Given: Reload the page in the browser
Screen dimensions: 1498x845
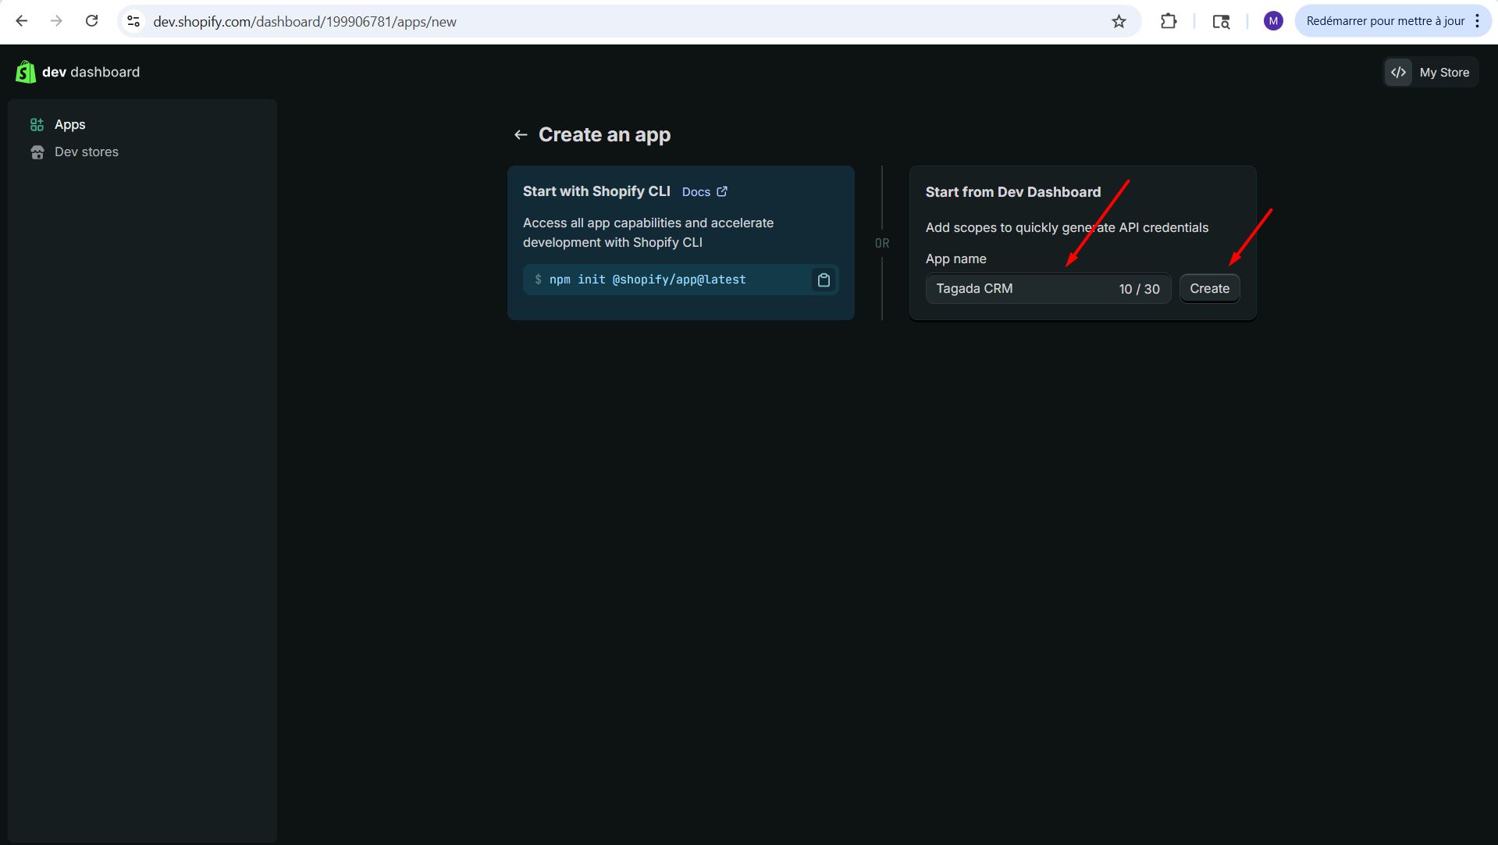Looking at the screenshot, I should coord(91,21).
